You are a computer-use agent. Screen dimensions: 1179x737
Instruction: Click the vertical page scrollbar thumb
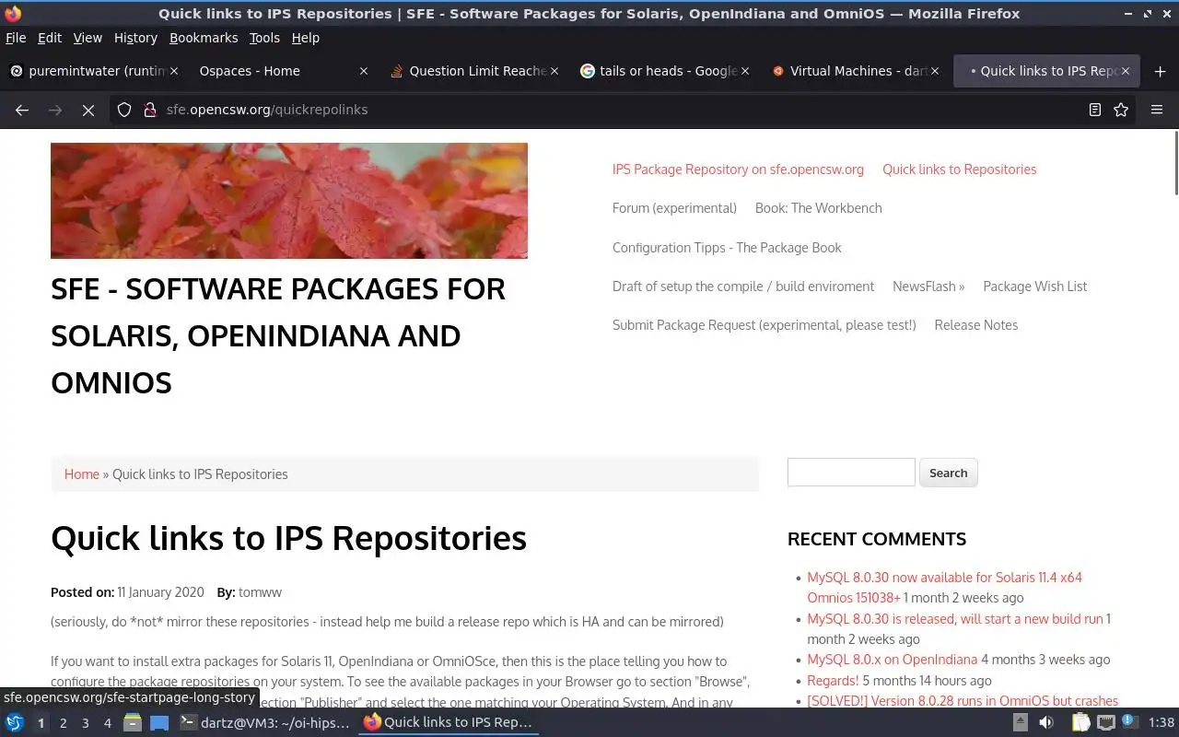pos(1174,162)
